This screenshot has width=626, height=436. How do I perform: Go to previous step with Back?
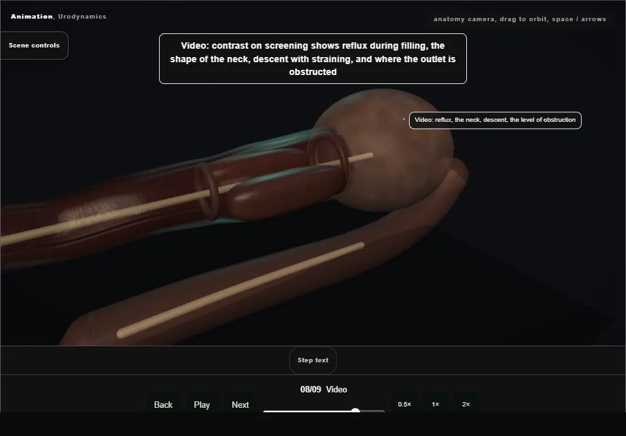click(x=164, y=405)
